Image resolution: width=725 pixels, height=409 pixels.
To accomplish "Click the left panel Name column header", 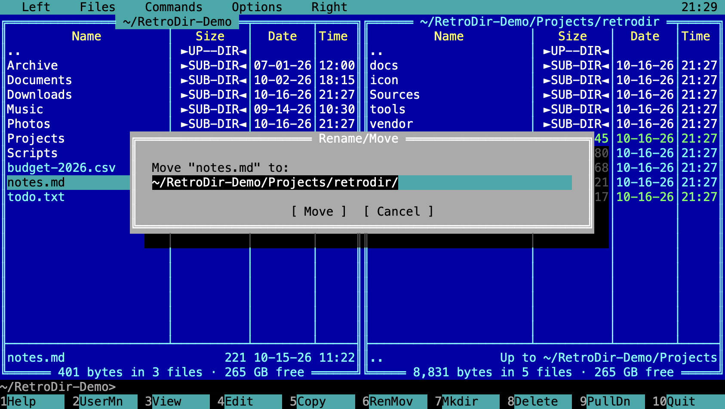I will (86, 36).
